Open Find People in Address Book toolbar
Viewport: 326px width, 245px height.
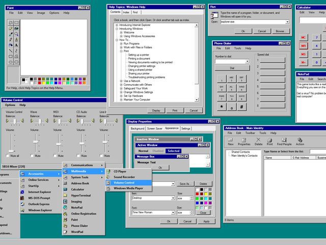[284, 141]
